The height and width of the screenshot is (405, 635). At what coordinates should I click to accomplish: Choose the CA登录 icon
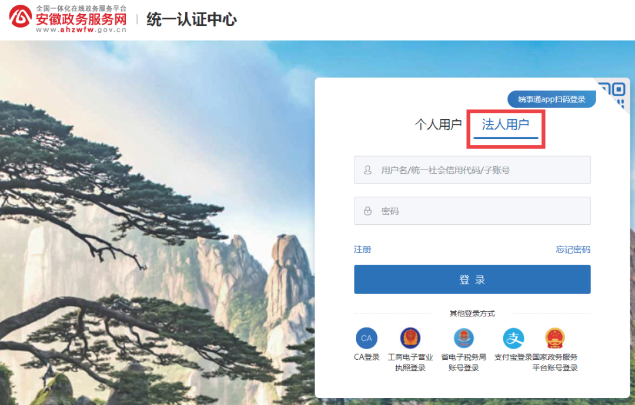click(x=366, y=338)
